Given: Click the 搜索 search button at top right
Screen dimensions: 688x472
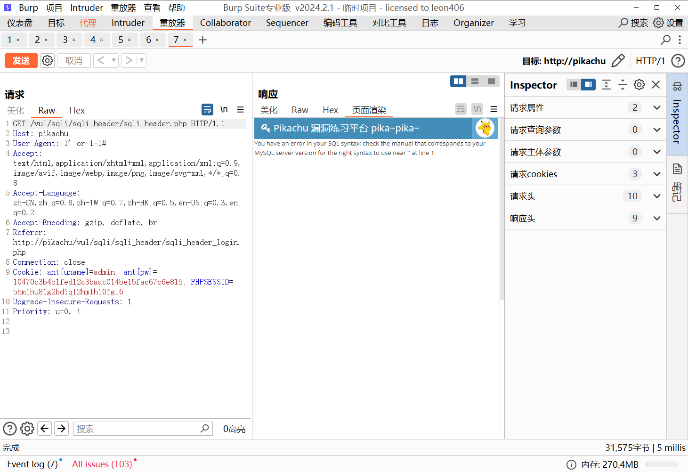Looking at the screenshot, I should (x=633, y=23).
